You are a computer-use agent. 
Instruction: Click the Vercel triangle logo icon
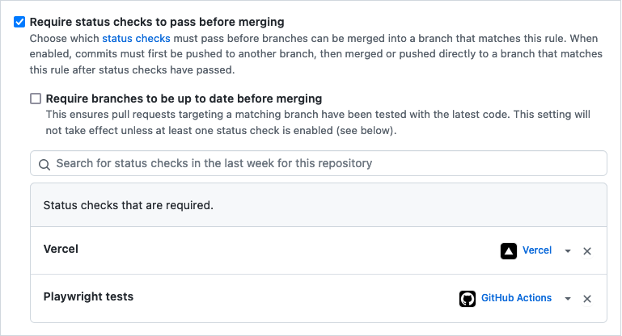508,250
